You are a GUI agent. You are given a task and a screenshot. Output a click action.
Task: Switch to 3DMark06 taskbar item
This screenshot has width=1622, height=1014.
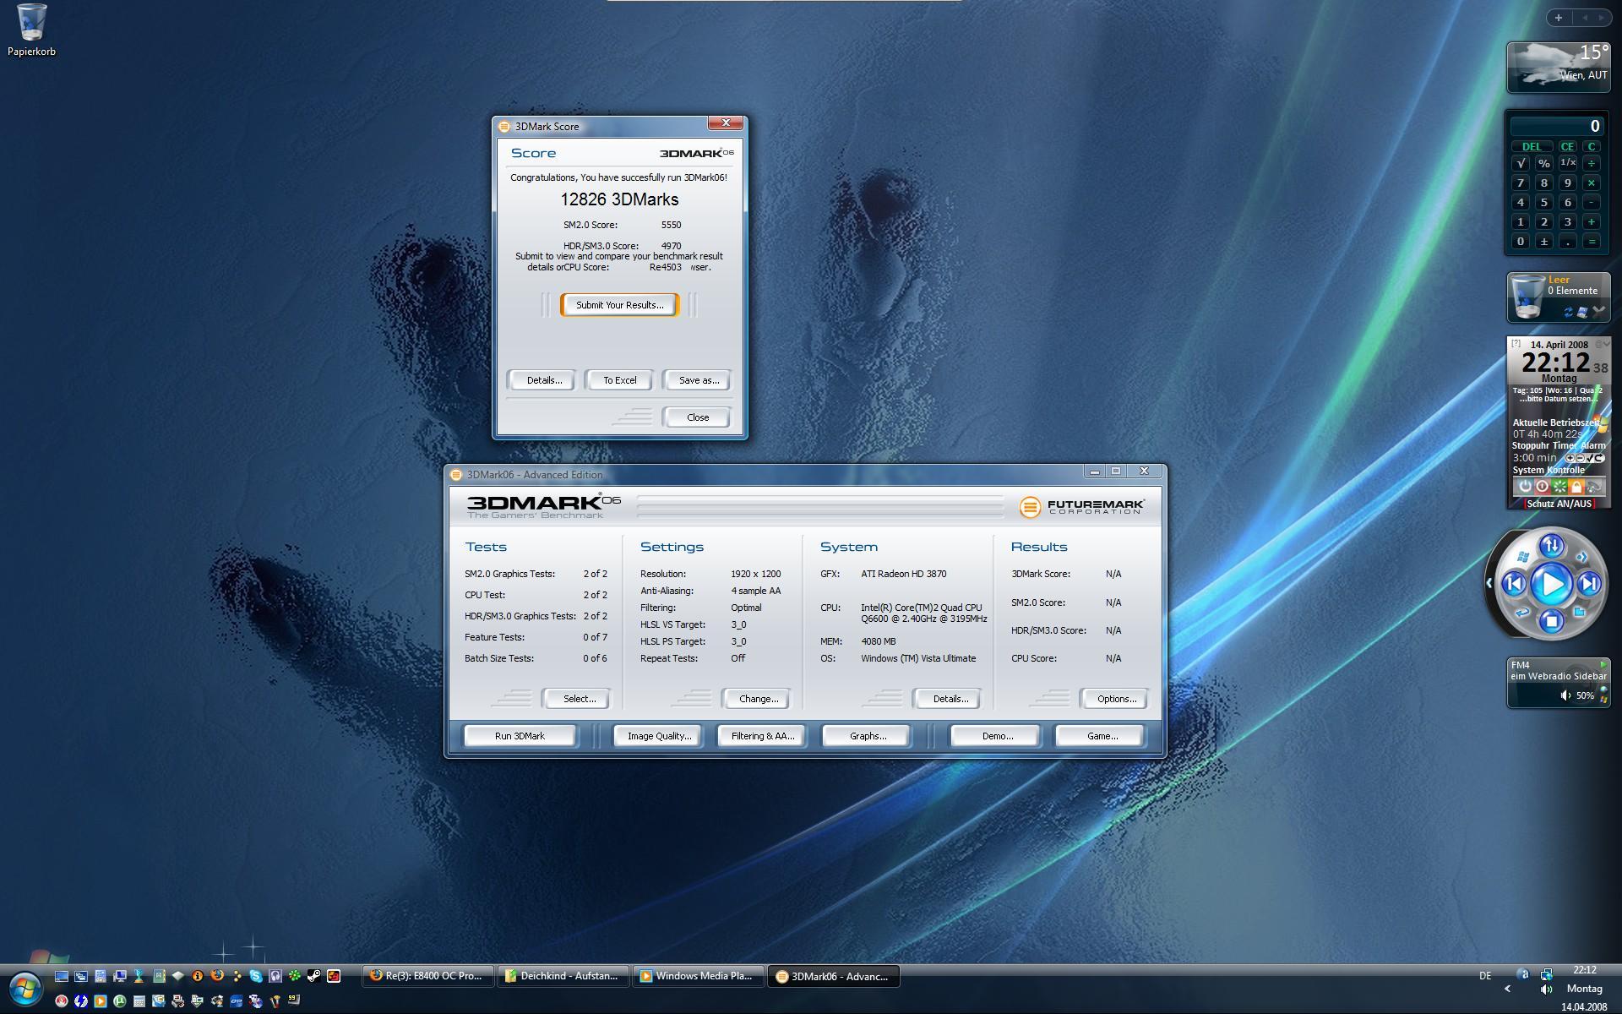pos(834,976)
